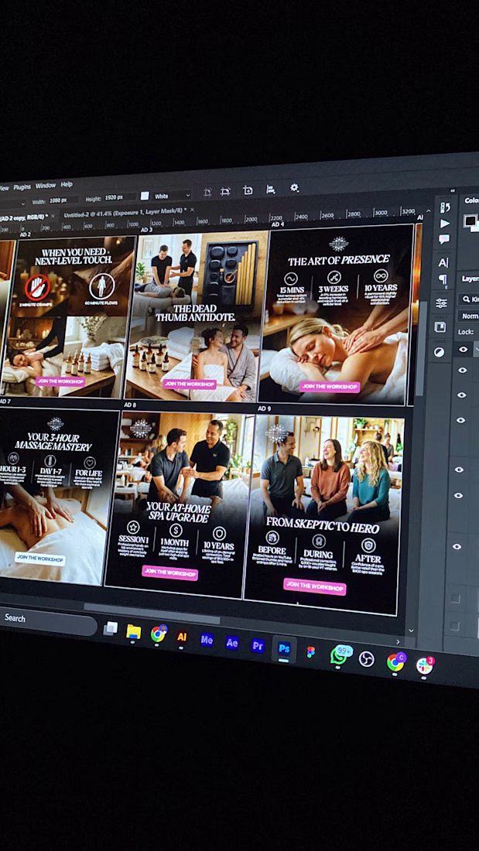Toggle visibility of the fifth layer eye
The image size is (479, 851).
[460, 470]
